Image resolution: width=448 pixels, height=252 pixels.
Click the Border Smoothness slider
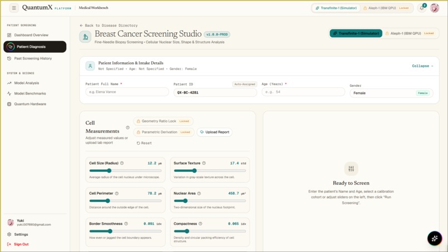[x=125, y=231]
